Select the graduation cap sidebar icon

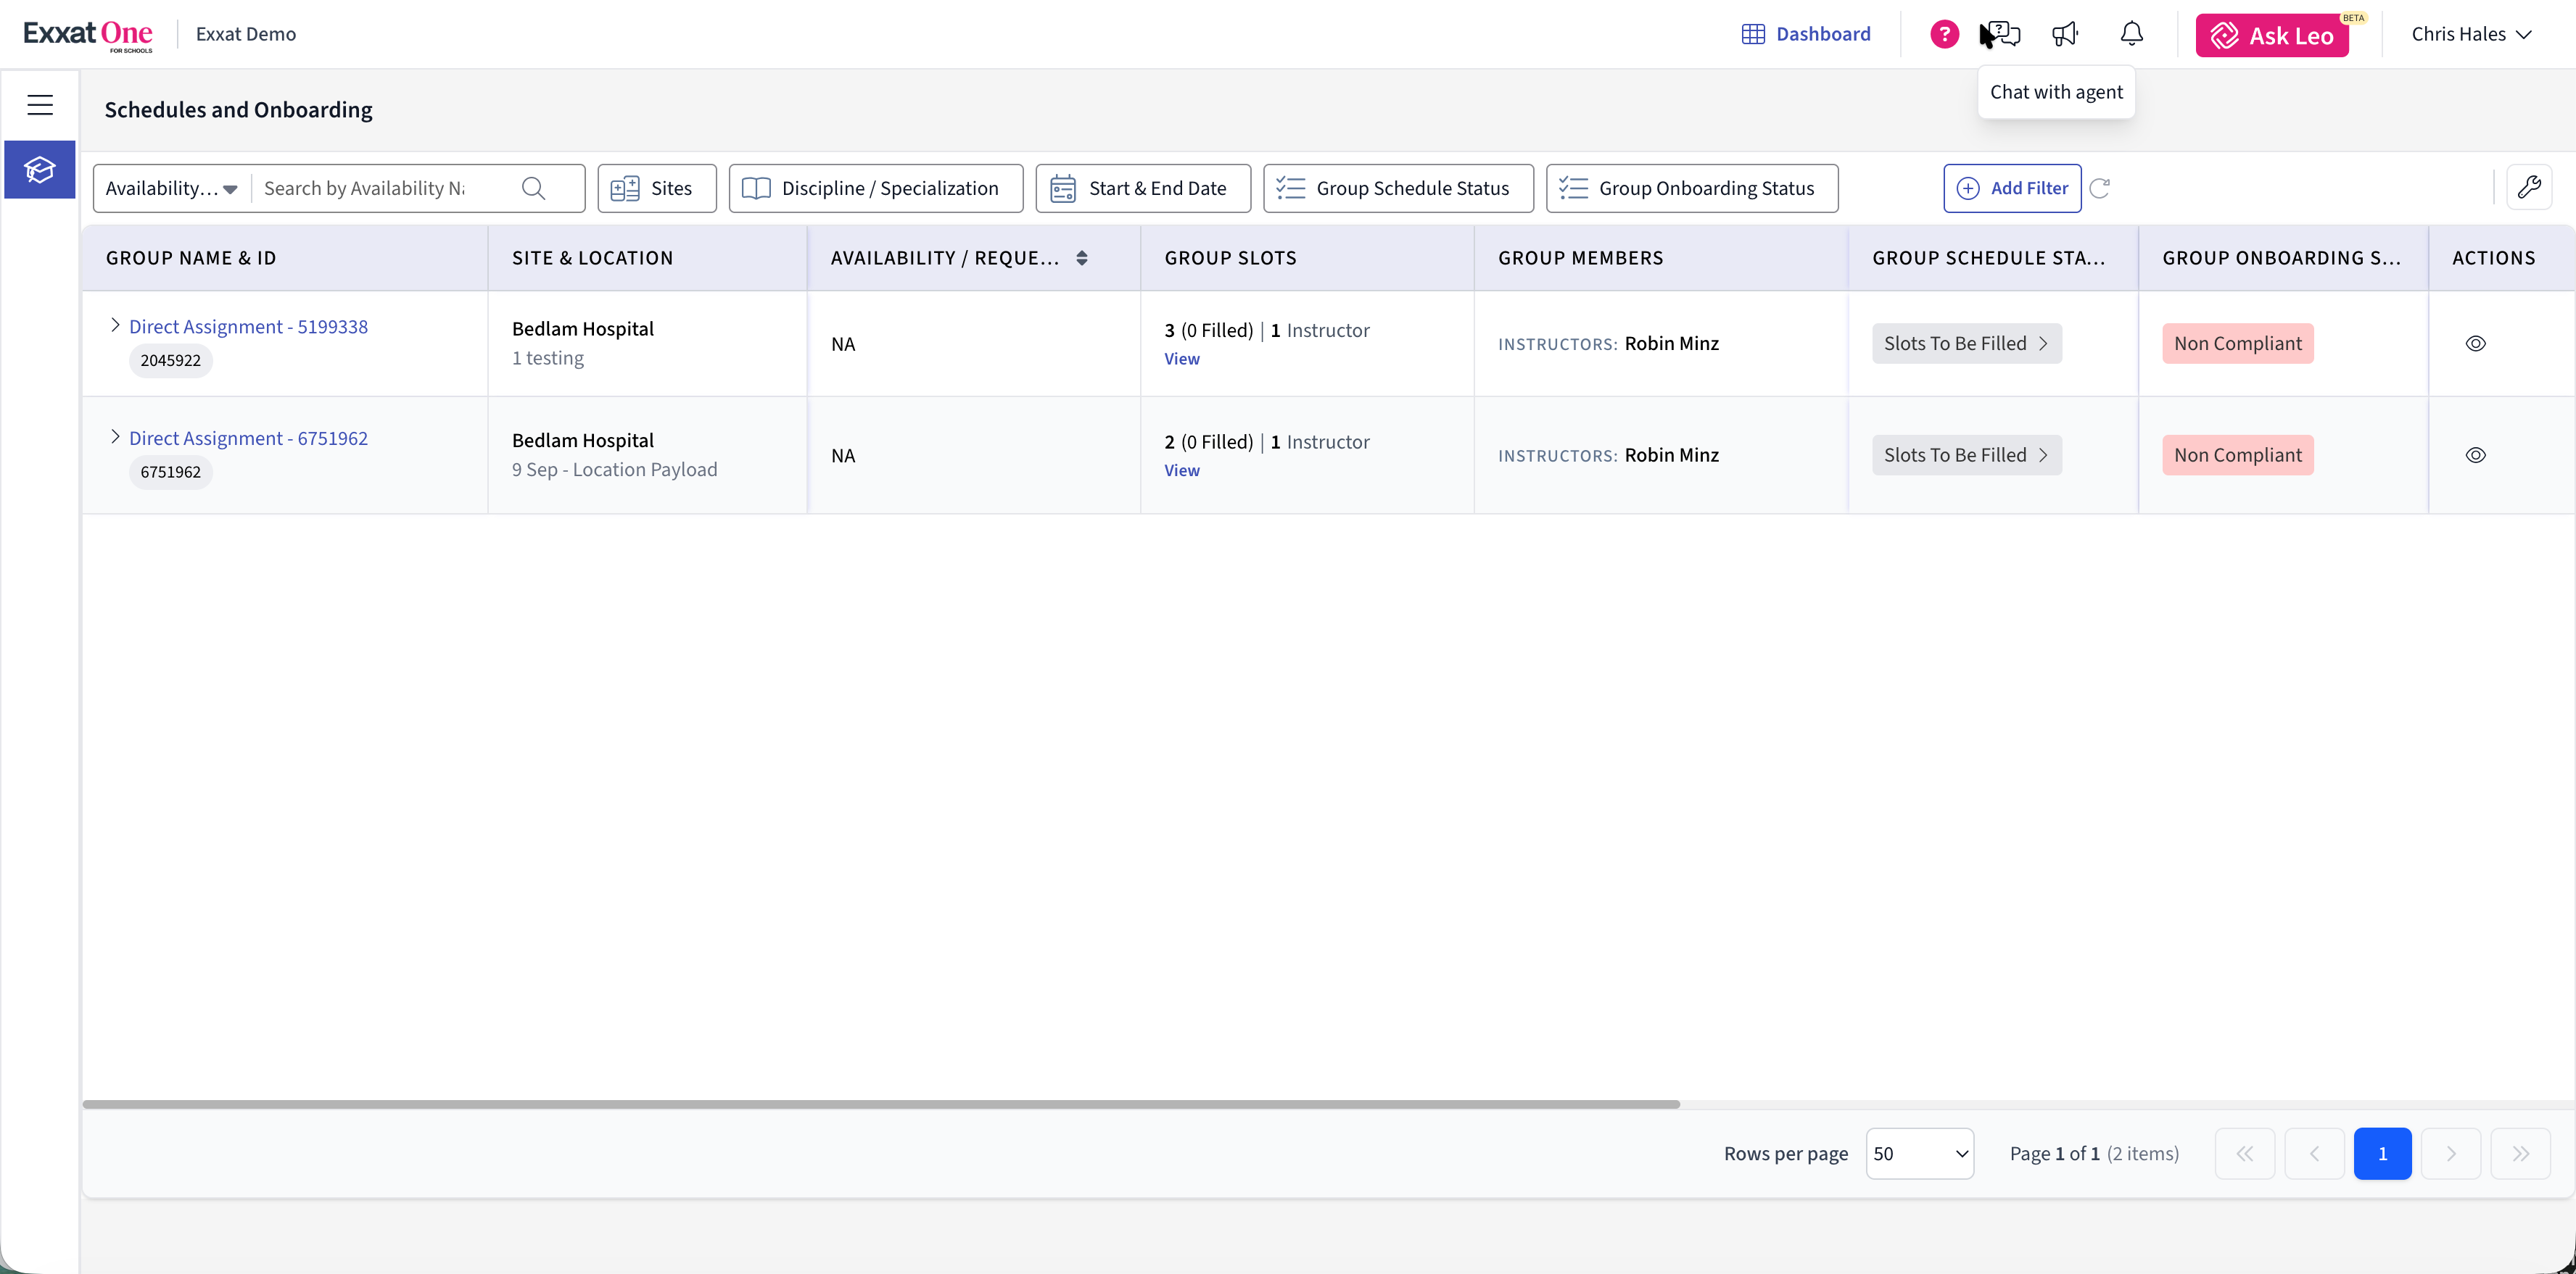[40, 170]
